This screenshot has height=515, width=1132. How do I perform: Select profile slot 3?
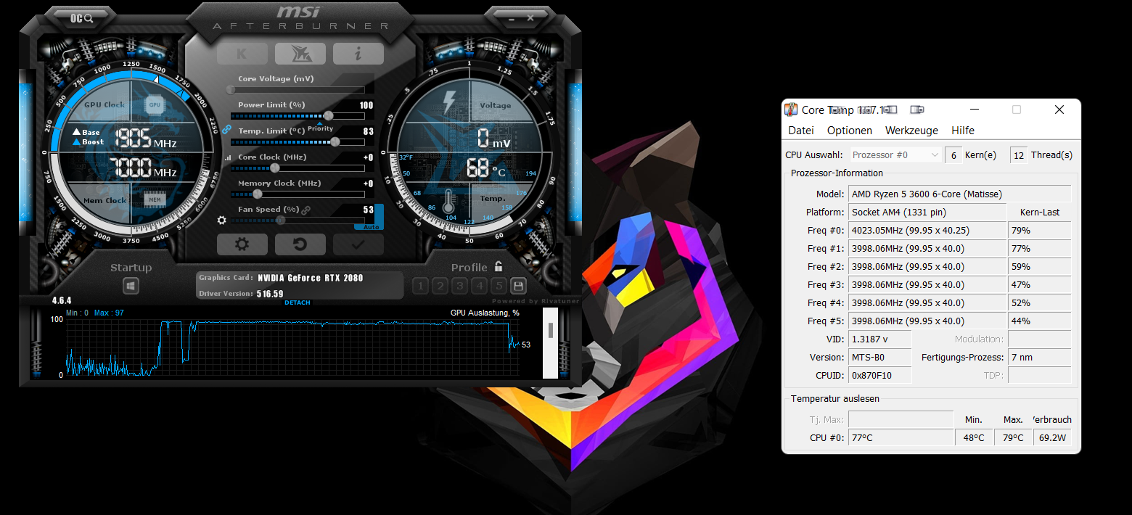459,286
